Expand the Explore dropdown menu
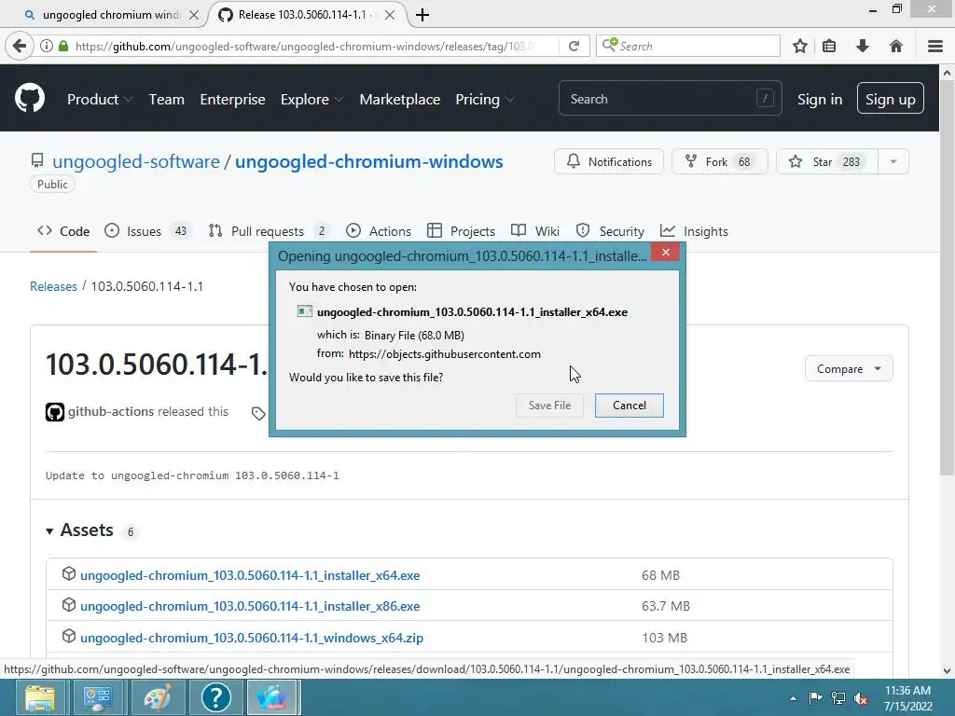Viewport: 955px width, 716px height. [x=311, y=99]
